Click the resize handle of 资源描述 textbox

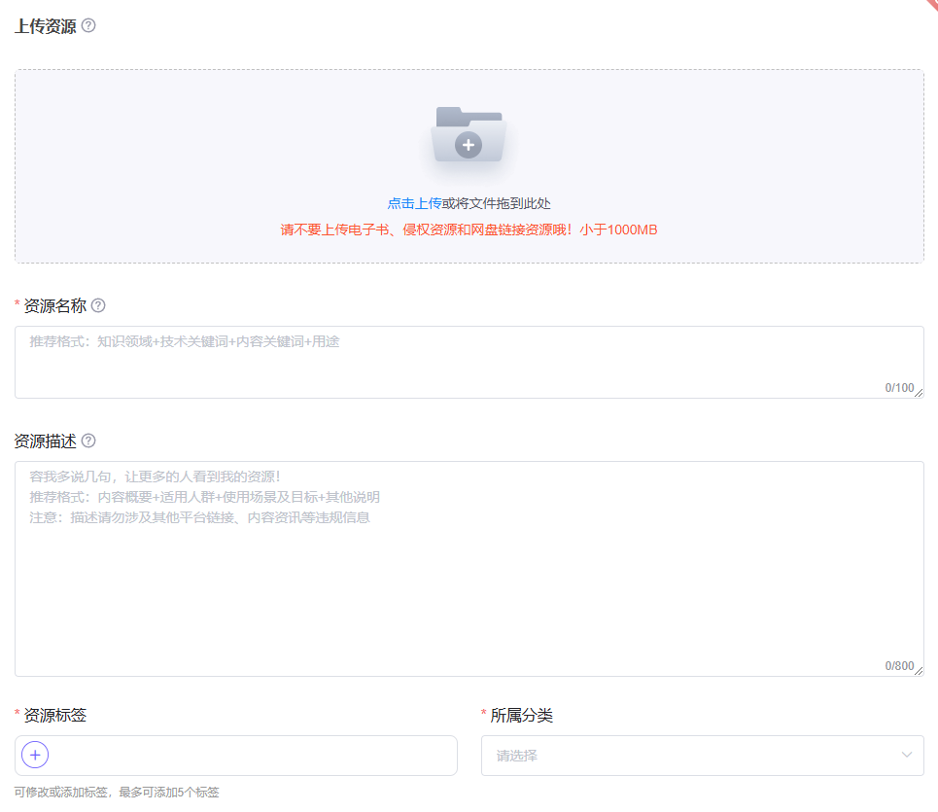pyautogui.click(x=919, y=671)
